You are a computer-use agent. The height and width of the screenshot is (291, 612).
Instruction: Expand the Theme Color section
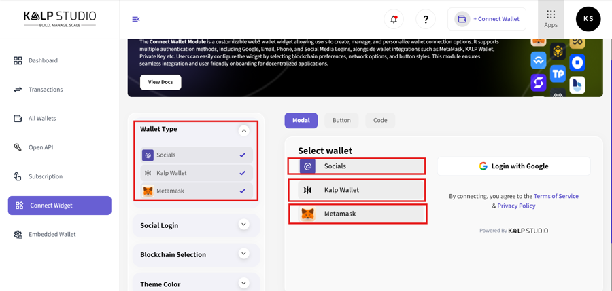[x=243, y=283]
